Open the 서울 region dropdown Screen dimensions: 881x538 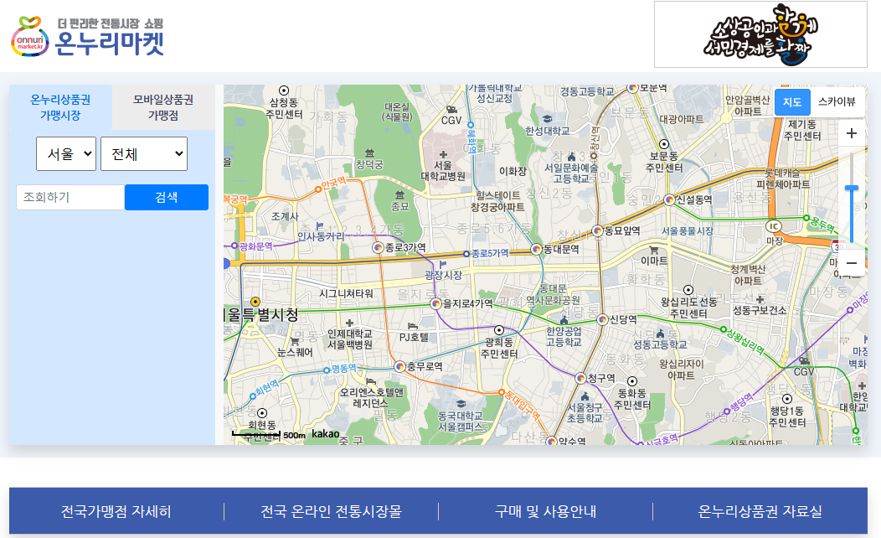point(66,153)
